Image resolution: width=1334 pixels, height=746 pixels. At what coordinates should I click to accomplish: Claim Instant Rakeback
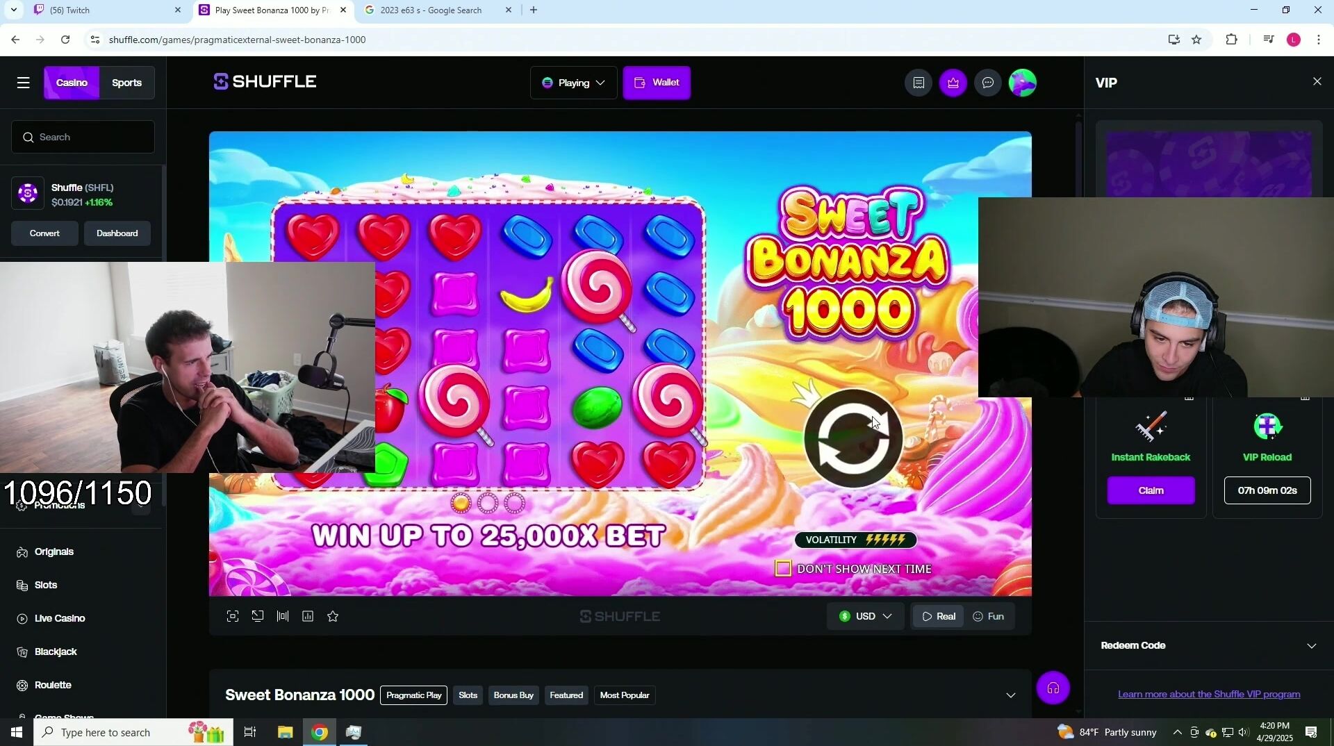(x=1151, y=490)
